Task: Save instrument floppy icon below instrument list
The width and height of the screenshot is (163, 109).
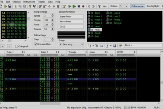Action: (x=114, y=46)
